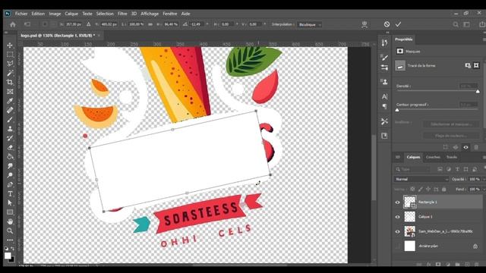Add a pixel mask in Properties
Screen dimensions: 486x273
point(468,65)
